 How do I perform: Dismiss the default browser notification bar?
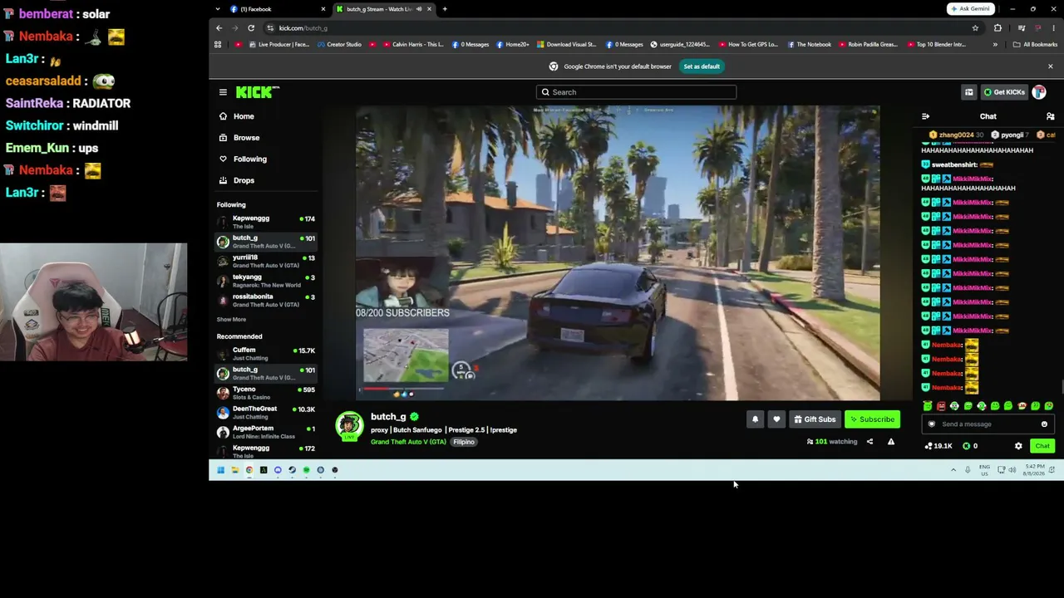point(1050,66)
